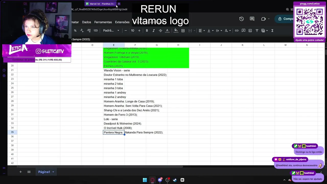
Task: Open a new browser tab
Action: (119, 4)
